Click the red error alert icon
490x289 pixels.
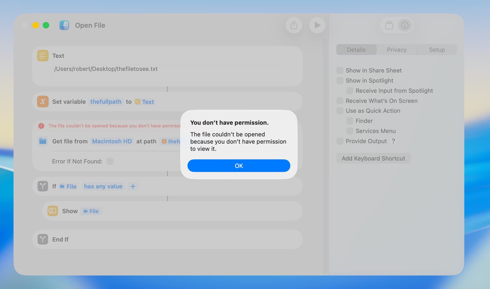tap(41, 126)
